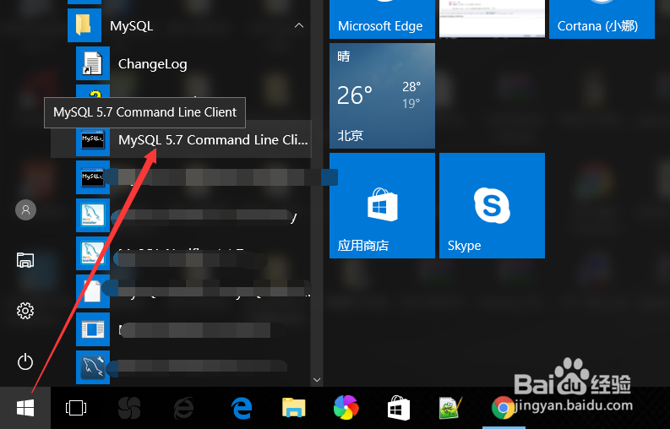Click the blank document icon in MySQL list

pyautogui.click(x=93, y=291)
